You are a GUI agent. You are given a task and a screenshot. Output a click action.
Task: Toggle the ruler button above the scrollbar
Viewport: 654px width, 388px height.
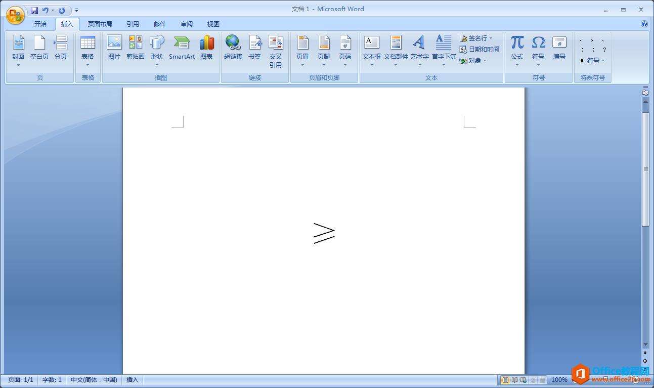[x=645, y=92]
